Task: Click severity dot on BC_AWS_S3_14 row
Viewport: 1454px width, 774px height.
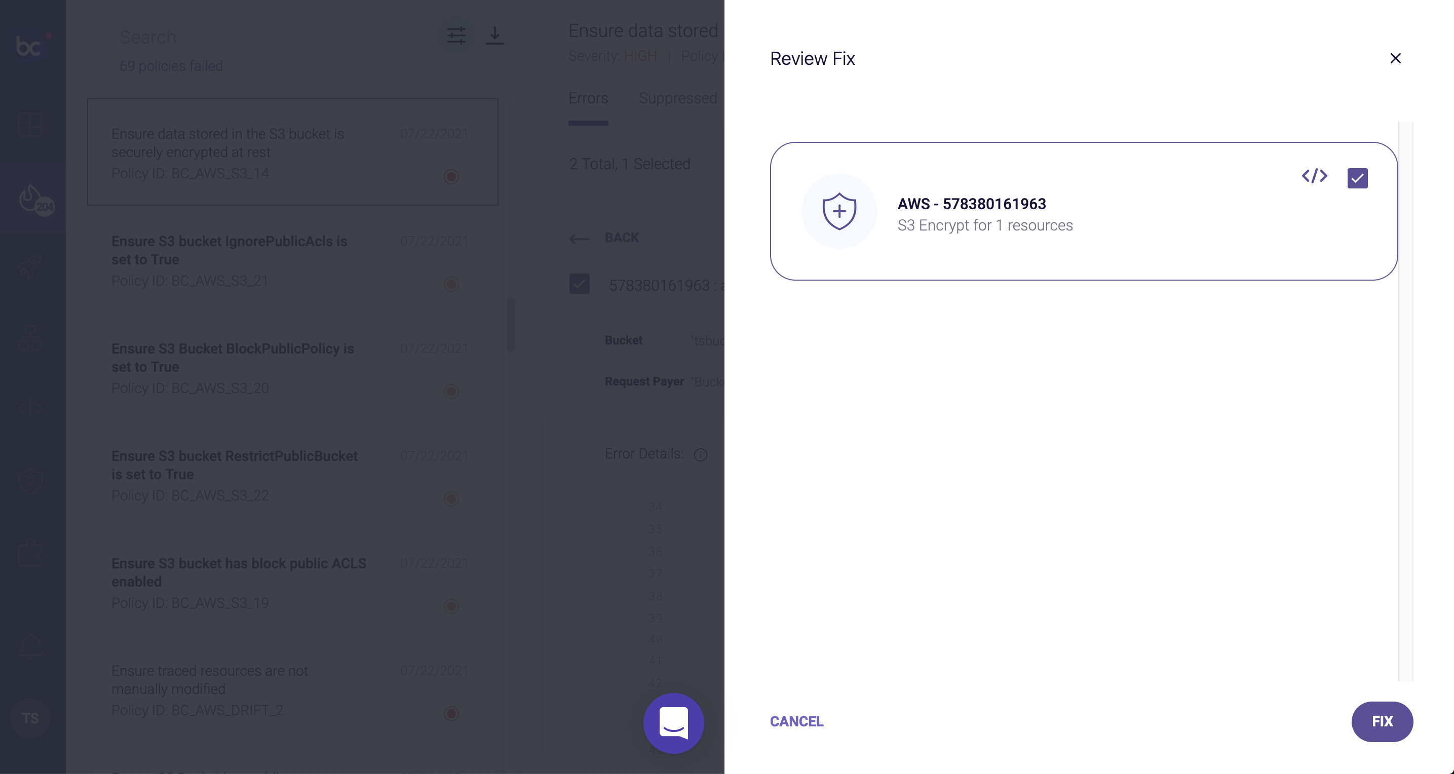Action: 451,177
